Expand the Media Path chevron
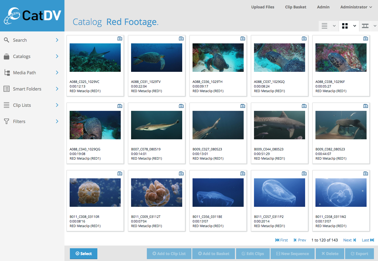378x261 pixels. (x=57, y=73)
